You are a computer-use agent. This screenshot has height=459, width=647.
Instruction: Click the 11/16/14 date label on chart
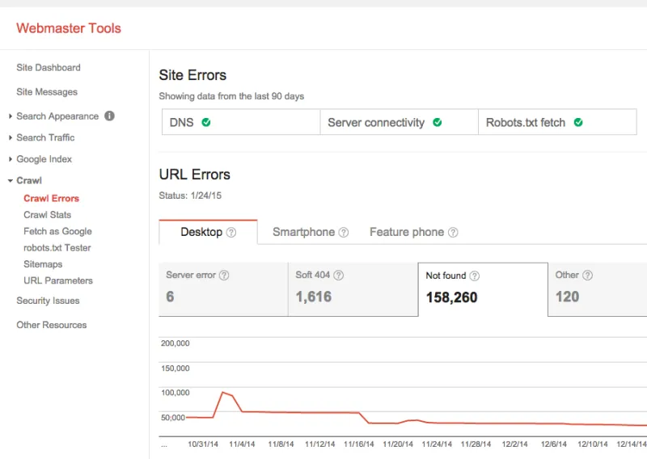tap(358, 444)
